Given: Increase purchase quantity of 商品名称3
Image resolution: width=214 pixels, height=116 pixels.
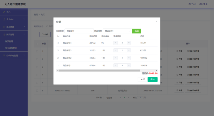Looking at the screenshot, I should 129,50.
